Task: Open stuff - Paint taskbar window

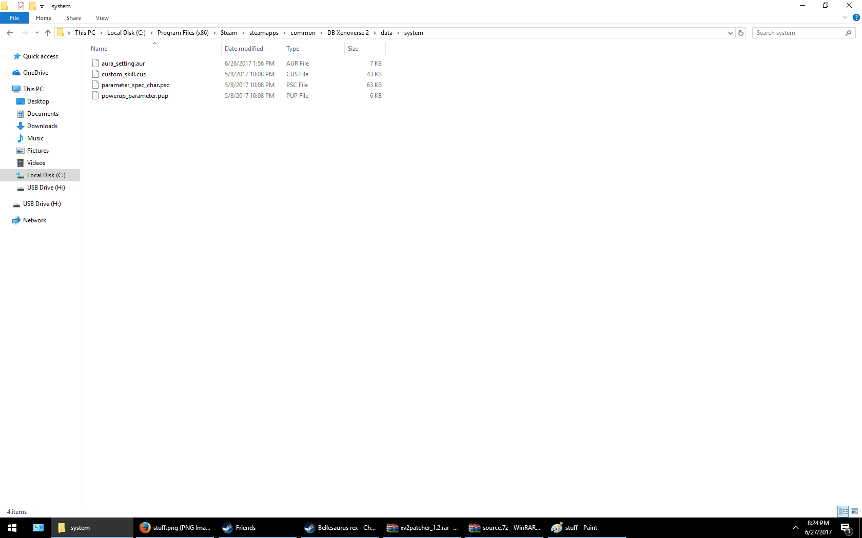Action: pos(588,528)
